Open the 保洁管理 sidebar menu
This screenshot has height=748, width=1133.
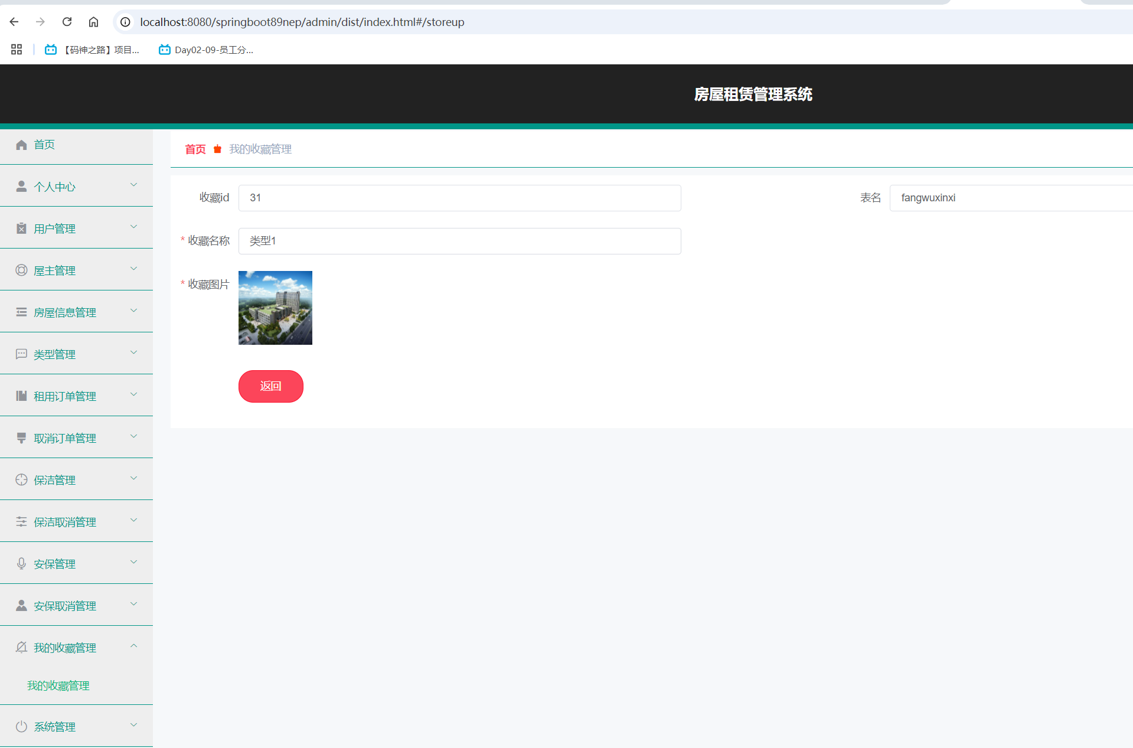(54, 480)
